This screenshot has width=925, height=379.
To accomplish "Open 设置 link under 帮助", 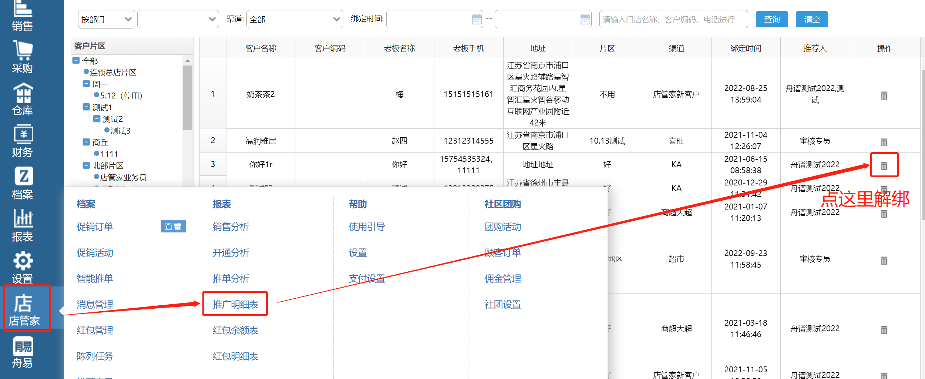I will coord(358,252).
